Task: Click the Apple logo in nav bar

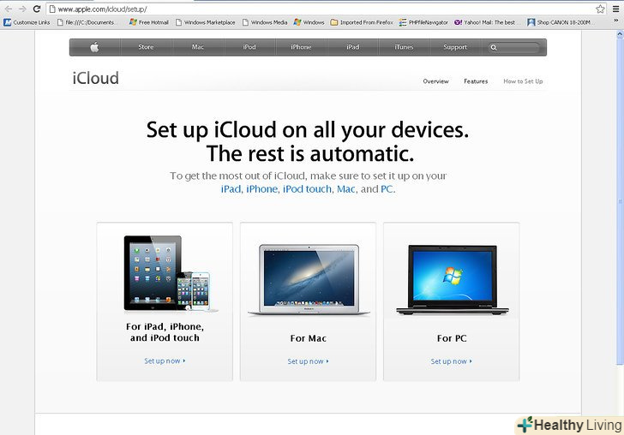Action: click(94, 47)
